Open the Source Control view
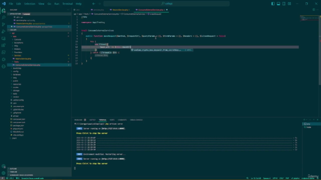This screenshot has width=321, height=180. pos(4,24)
